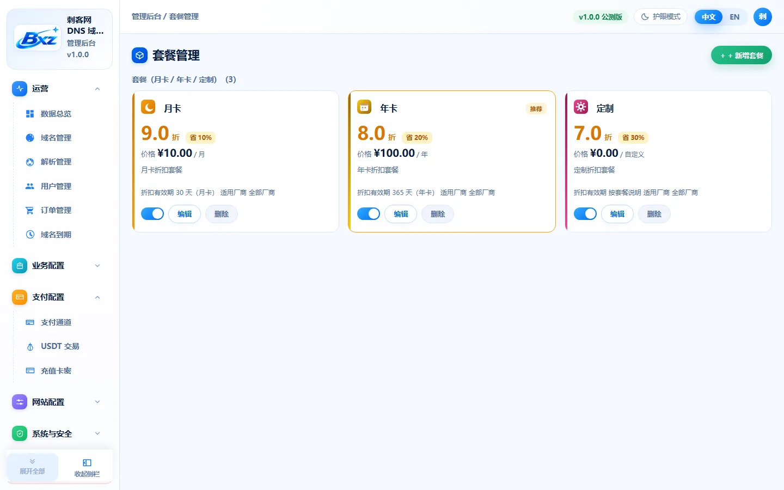Click the 解析管理 icon
The width and height of the screenshot is (784, 490).
click(x=30, y=162)
